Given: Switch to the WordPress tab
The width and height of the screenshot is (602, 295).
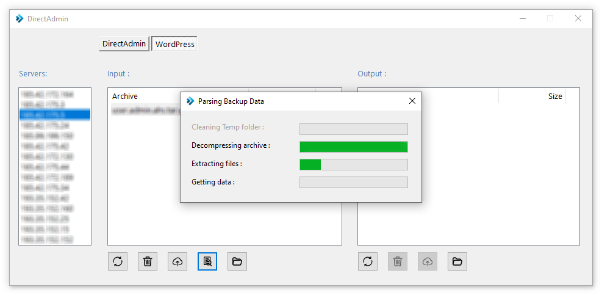Looking at the screenshot, I should pyautogui.click(x=174, y=44).
